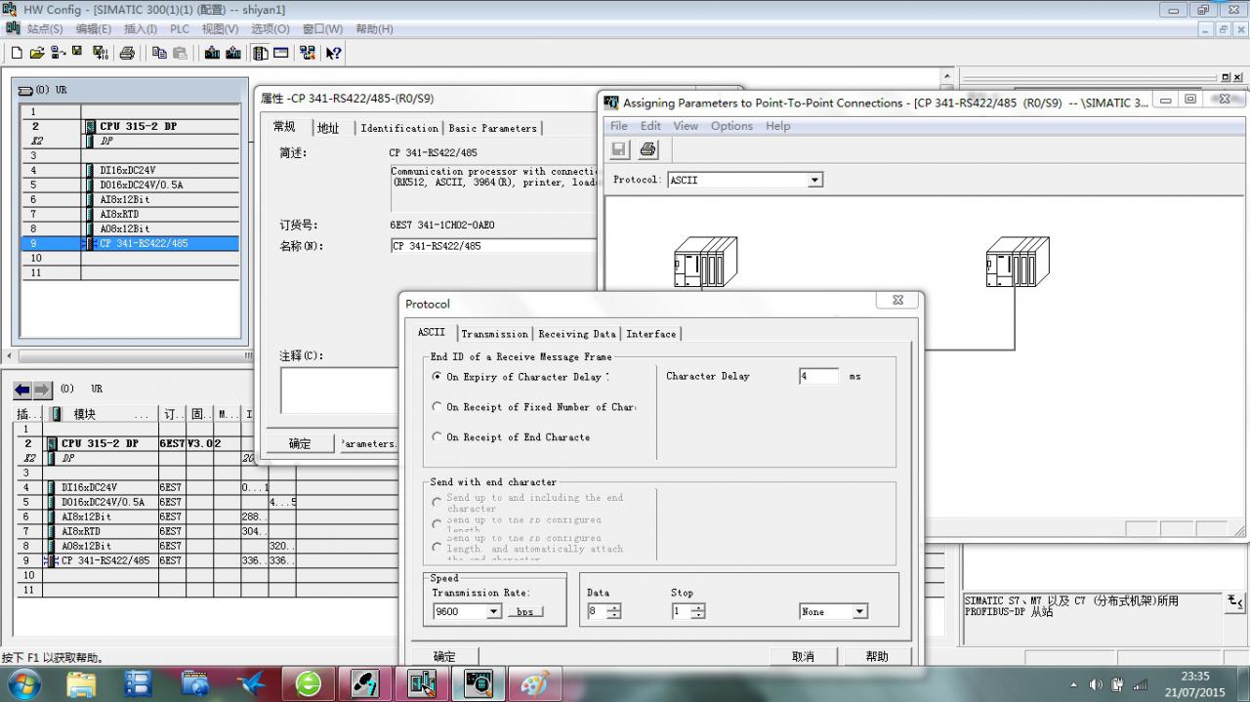Click the back arrow above module table

coord(22,390)
